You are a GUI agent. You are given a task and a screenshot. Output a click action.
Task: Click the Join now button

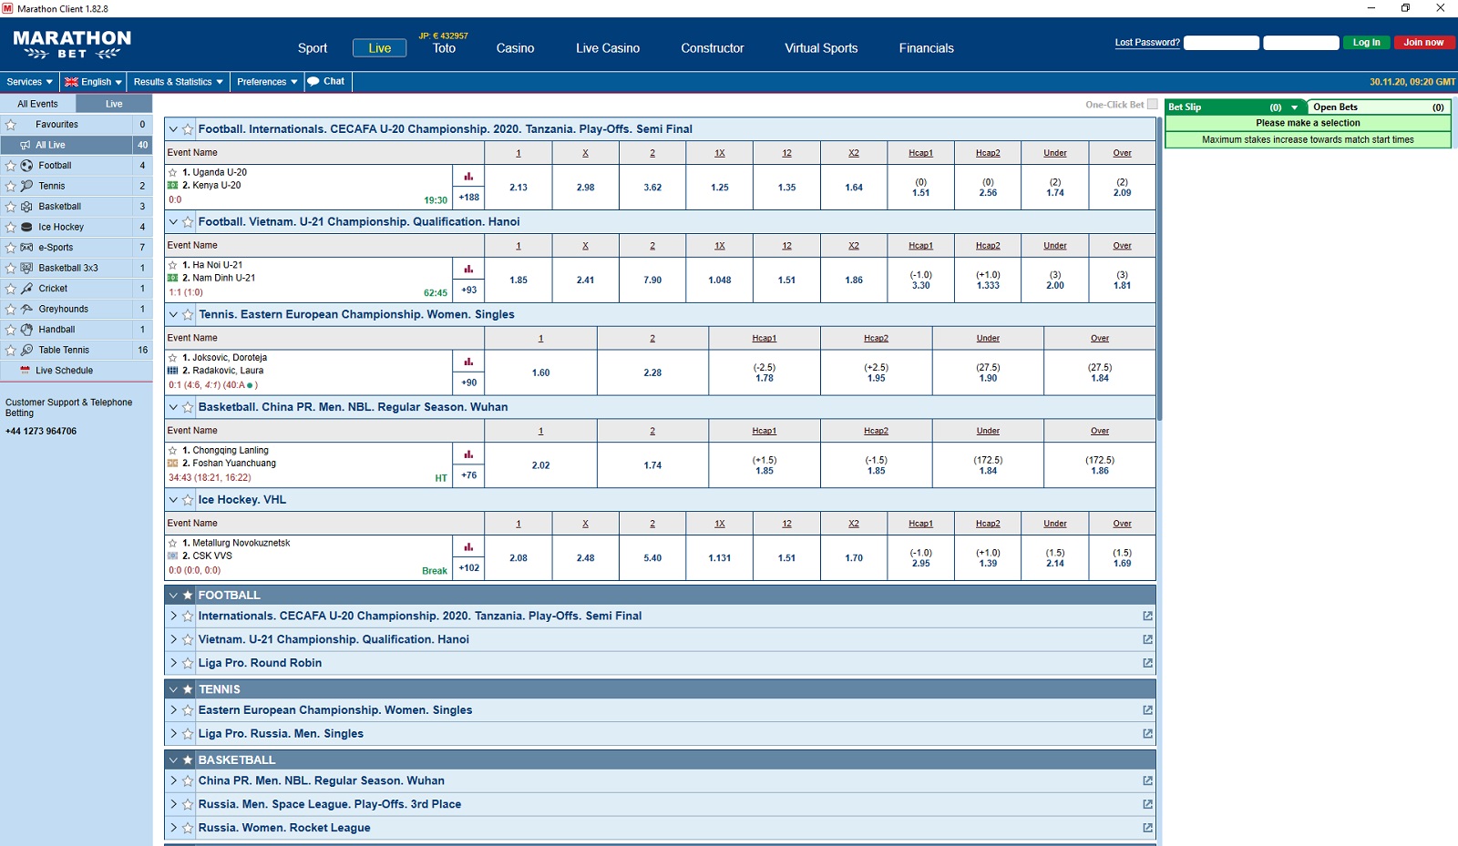(x=1423, y=43)
